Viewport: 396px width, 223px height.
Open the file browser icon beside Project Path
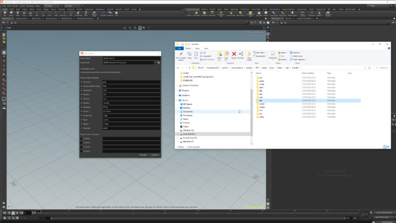158,62
